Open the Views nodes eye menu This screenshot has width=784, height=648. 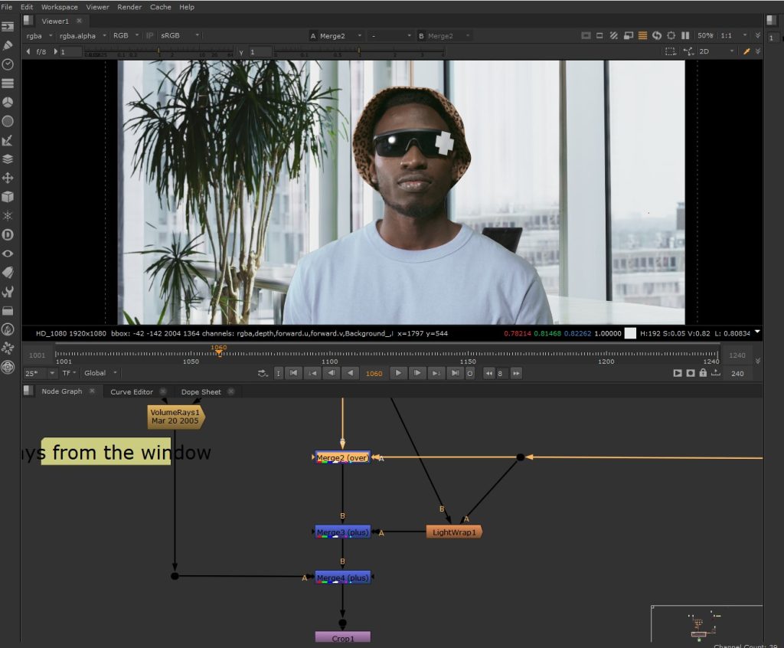click(x=8, y=254)
